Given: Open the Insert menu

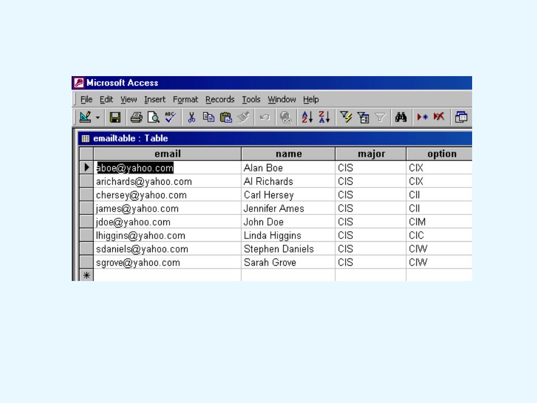Looking at the screenshot, I should tap(154, 100).
